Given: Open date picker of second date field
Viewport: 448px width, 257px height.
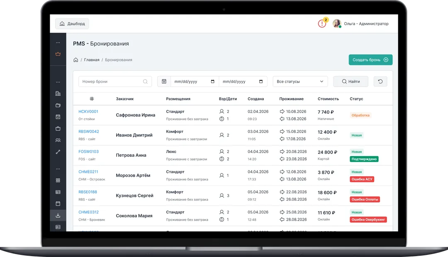Looking at the screenshot, I should point(261,82).
